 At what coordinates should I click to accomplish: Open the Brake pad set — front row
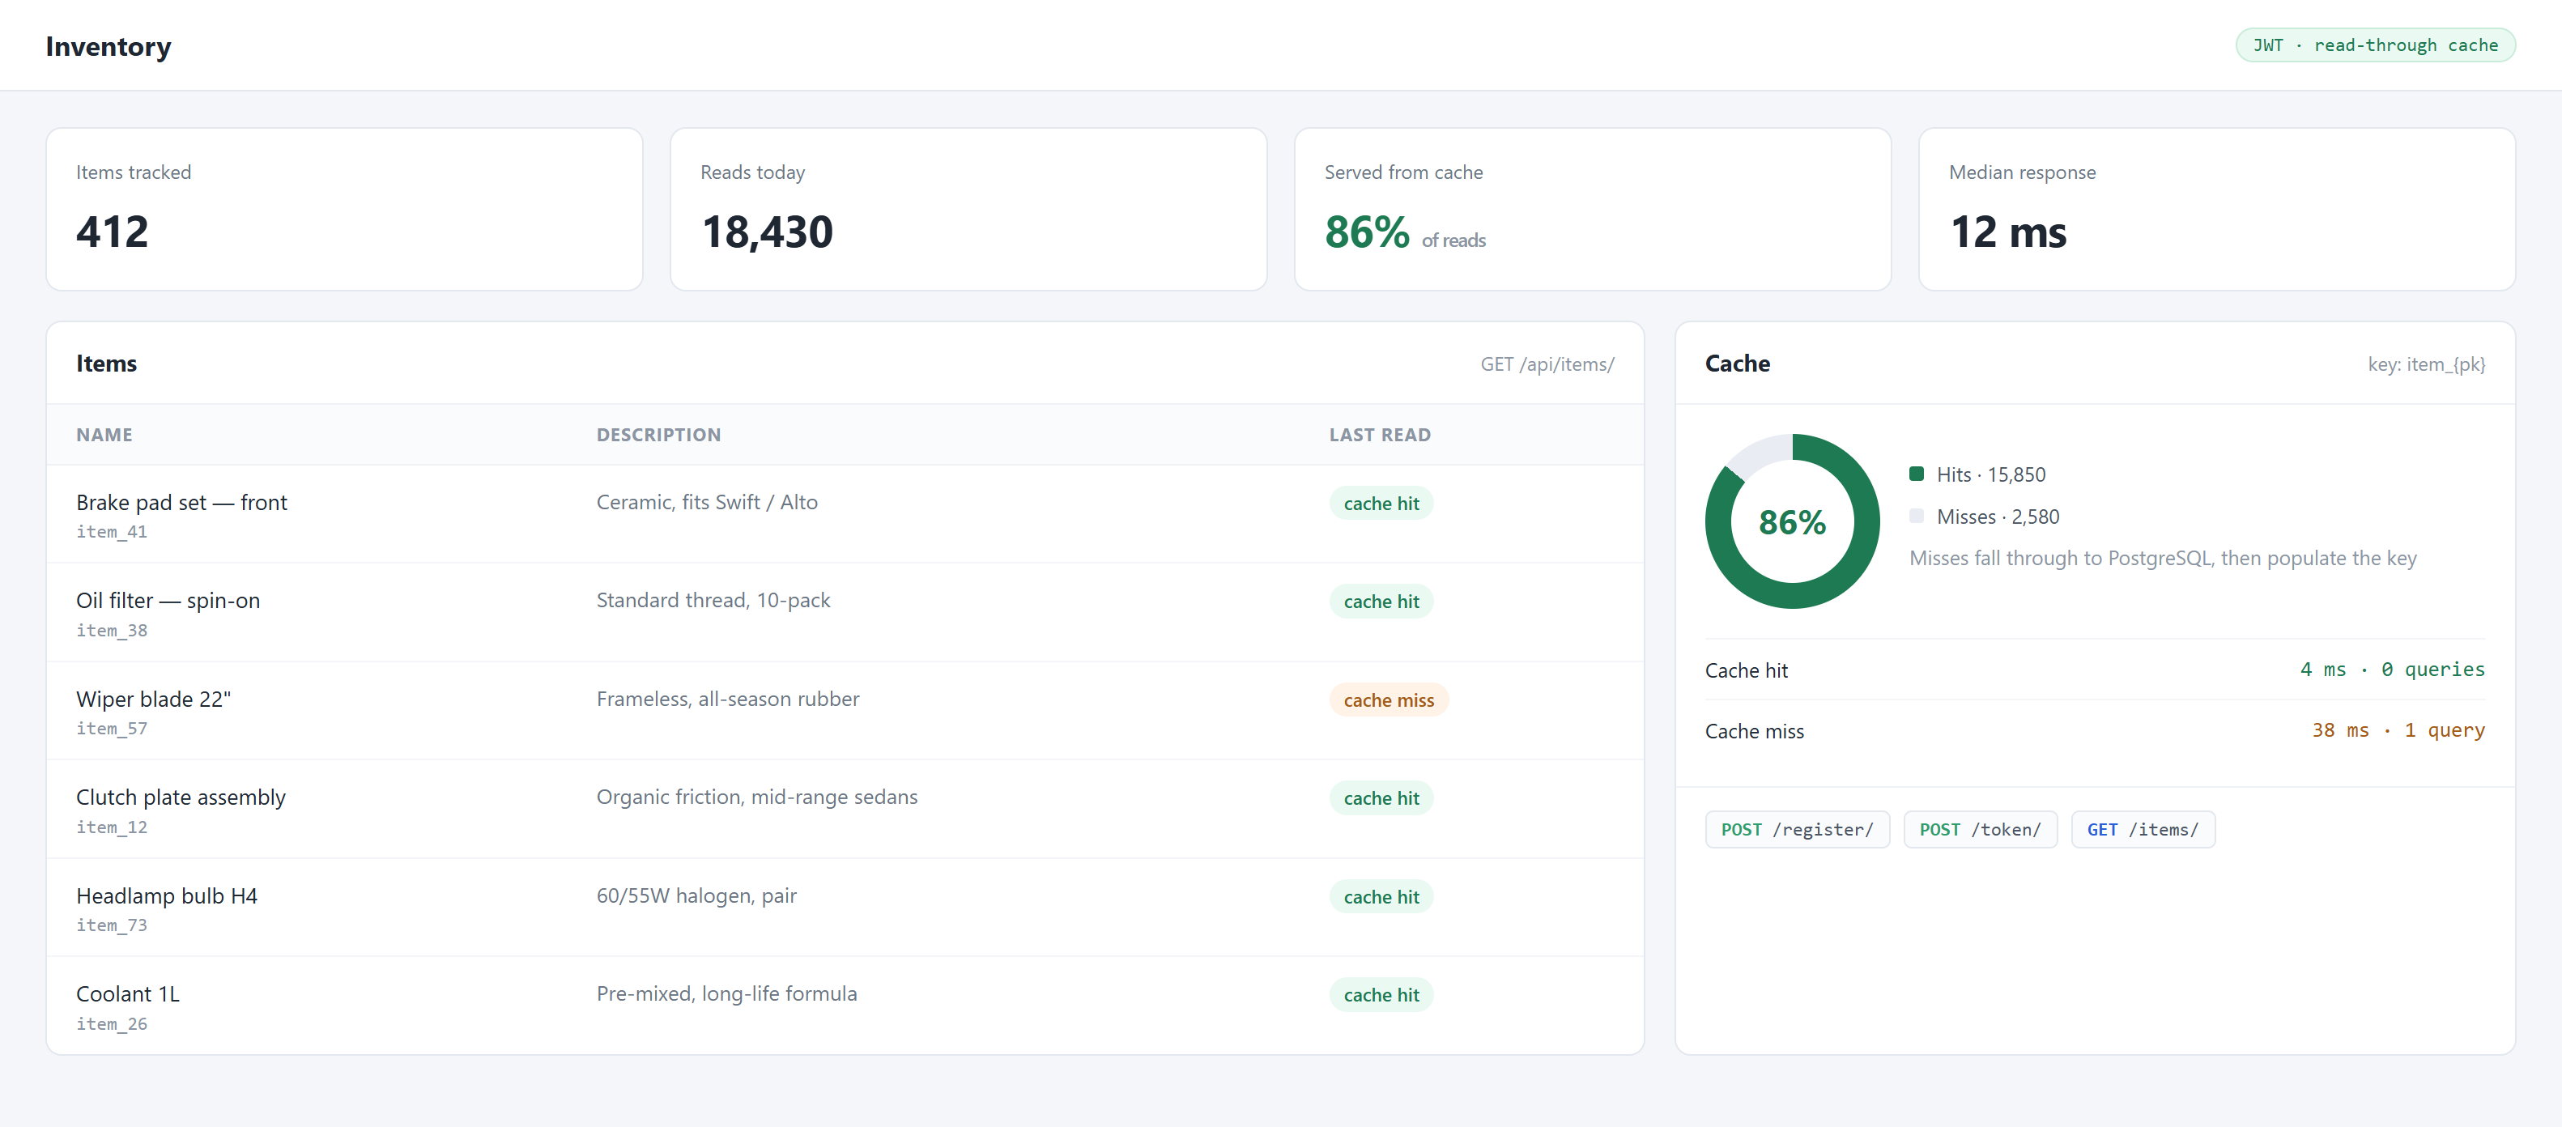coord(845,514)
